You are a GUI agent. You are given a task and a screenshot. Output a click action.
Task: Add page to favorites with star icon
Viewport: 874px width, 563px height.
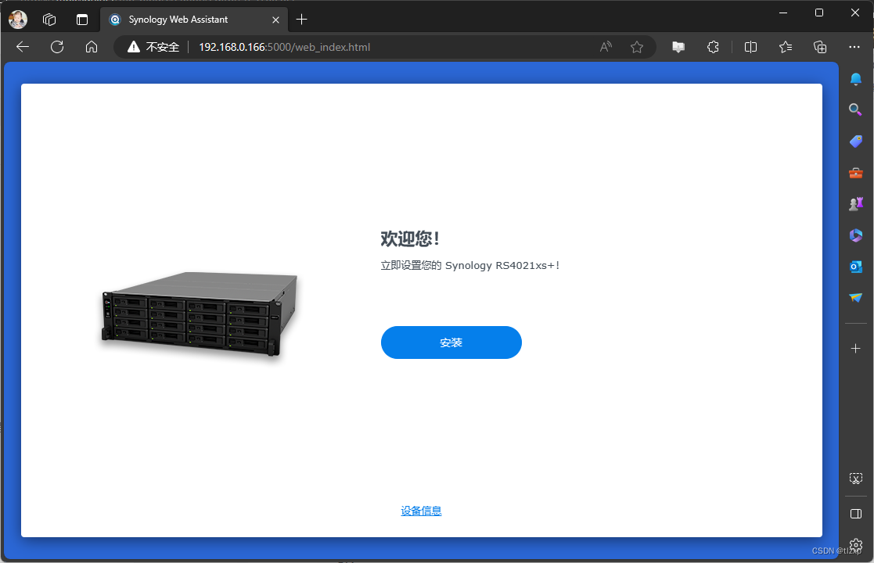coord(637,47)
